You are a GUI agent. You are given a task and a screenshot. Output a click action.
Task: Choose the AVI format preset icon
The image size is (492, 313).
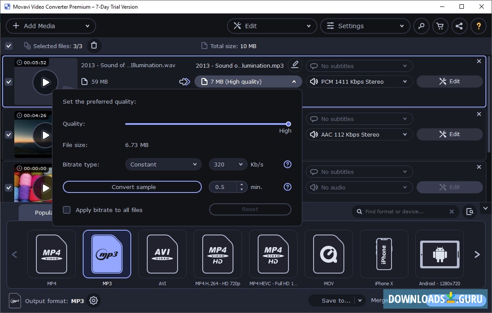pos(162,254)
